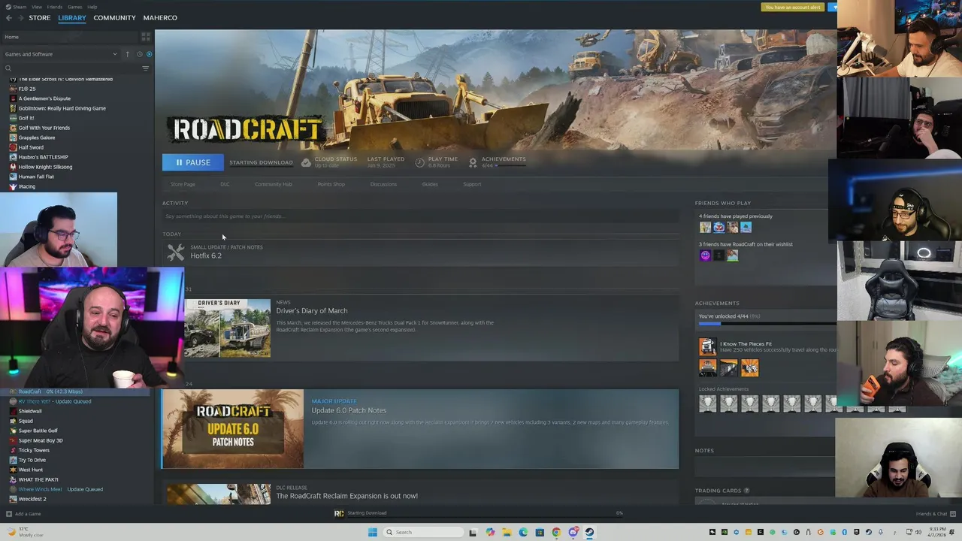Open the MAHERCO profile tab
962x541 pixels.
pos(160,17)
